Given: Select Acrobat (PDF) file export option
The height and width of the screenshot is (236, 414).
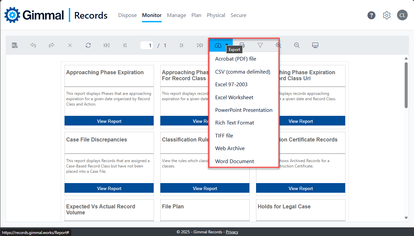Looking at the screenshot, I should [235, 59].
